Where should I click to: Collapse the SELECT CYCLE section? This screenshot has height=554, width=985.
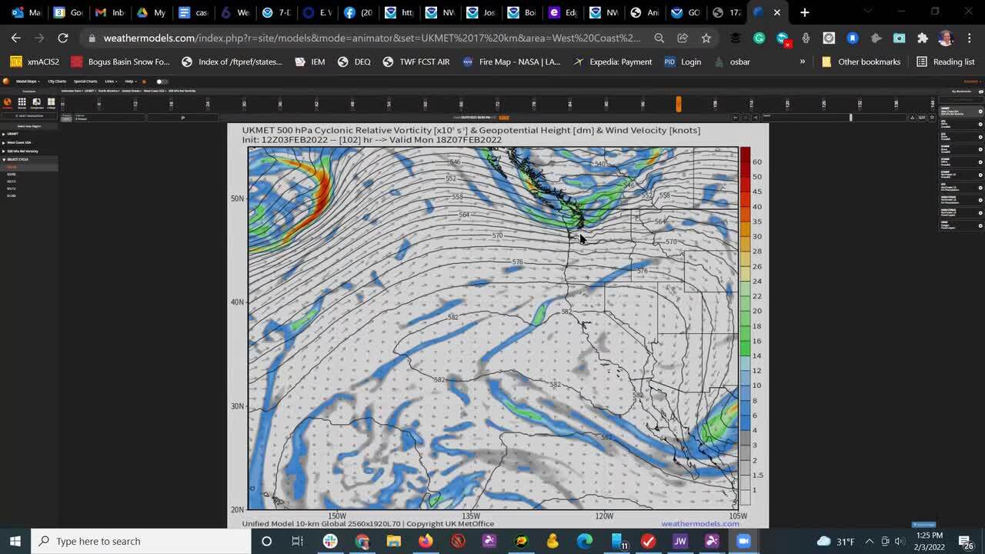tap(17, 159)
